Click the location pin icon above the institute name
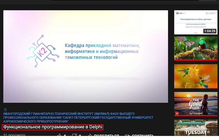 tap(5, 110)
